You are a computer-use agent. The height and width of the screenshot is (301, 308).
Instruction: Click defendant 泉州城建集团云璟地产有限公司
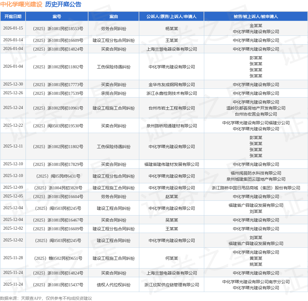pos(256,179)
